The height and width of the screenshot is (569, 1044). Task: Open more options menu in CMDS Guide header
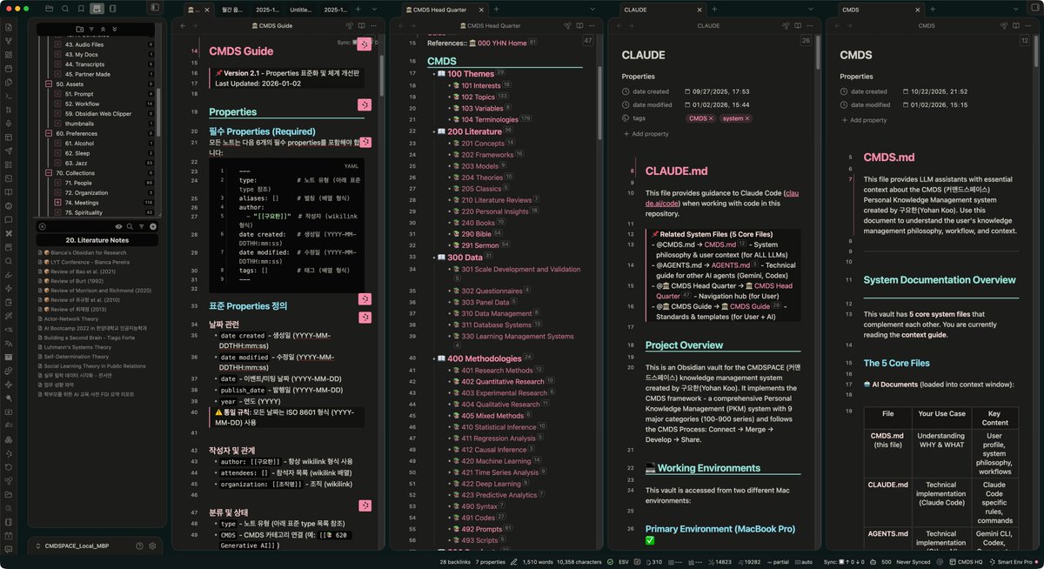click(374, 26)
